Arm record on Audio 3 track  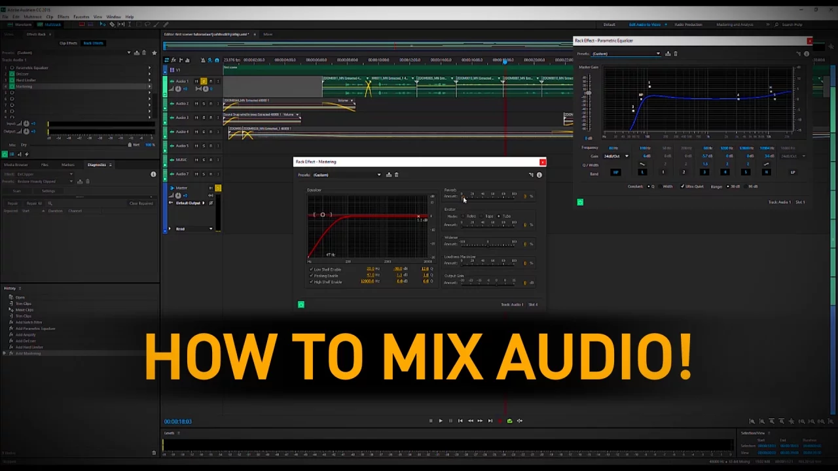tap(211, 118)
